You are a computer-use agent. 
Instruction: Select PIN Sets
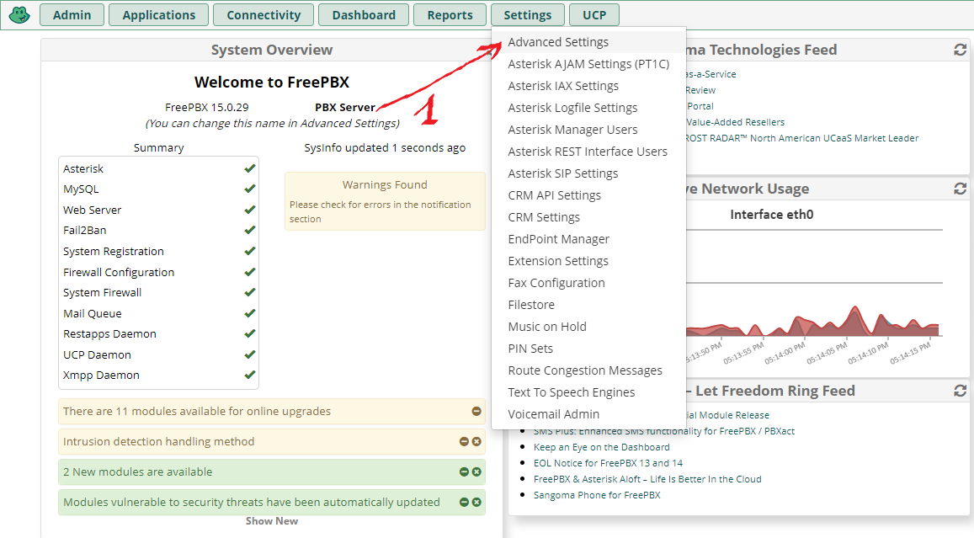click(x=588, y=349)
